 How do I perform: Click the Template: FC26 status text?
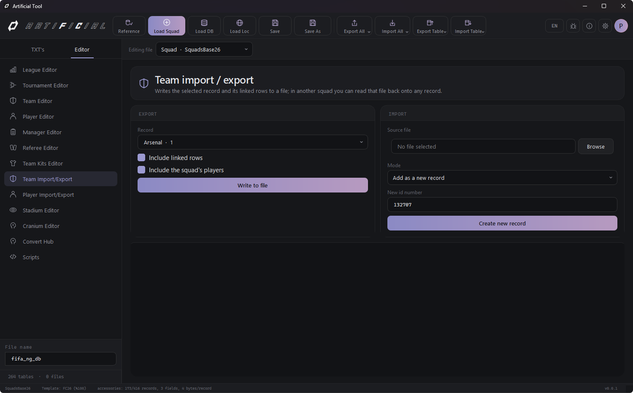pyautogui.click(x=64, y=388)
